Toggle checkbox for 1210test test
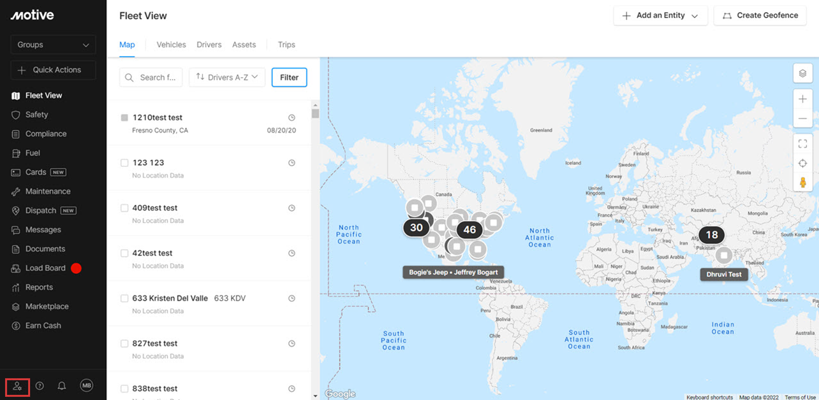This screenshot has width=819, height=400. click(124, 118)
